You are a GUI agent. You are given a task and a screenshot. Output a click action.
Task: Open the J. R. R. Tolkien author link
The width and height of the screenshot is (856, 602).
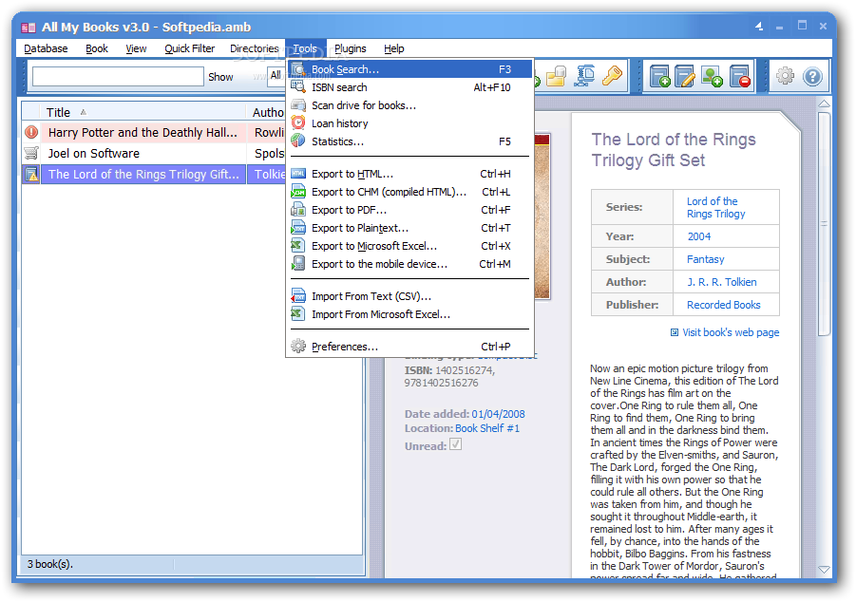[722, 282]
